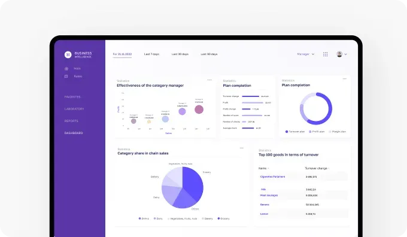Open options menu for donut Plan completion card
This screenshot has height=237, width=407.
pos(344,78)
